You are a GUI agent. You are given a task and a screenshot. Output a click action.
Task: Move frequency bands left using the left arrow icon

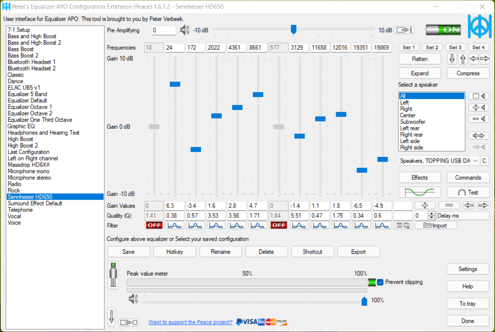(x=474, y=58)
